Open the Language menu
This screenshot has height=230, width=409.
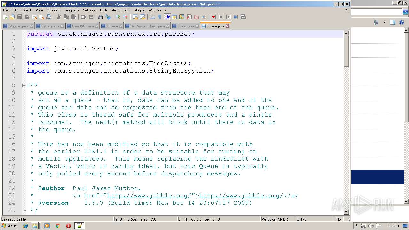tap(72, 10)
